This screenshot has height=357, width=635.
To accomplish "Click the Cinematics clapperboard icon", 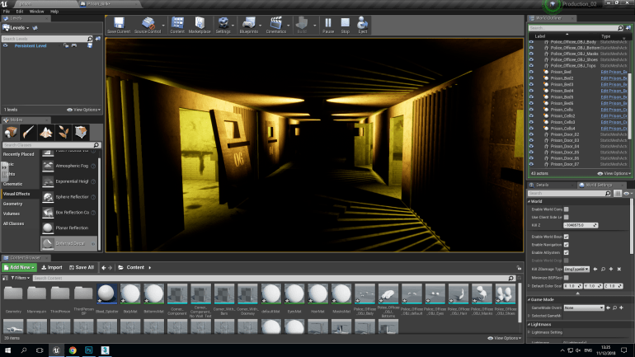I will (x=277, y=23).
